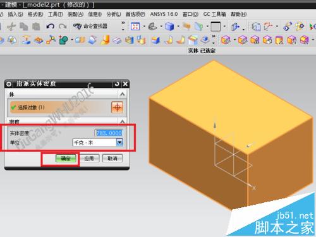Click the first purple-orange cube synchronous icon
The image size is (316, 237).
(226, 40)
